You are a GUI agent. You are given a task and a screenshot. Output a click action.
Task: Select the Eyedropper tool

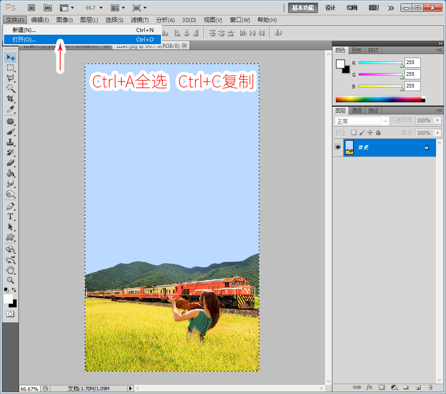click(10, 110)
